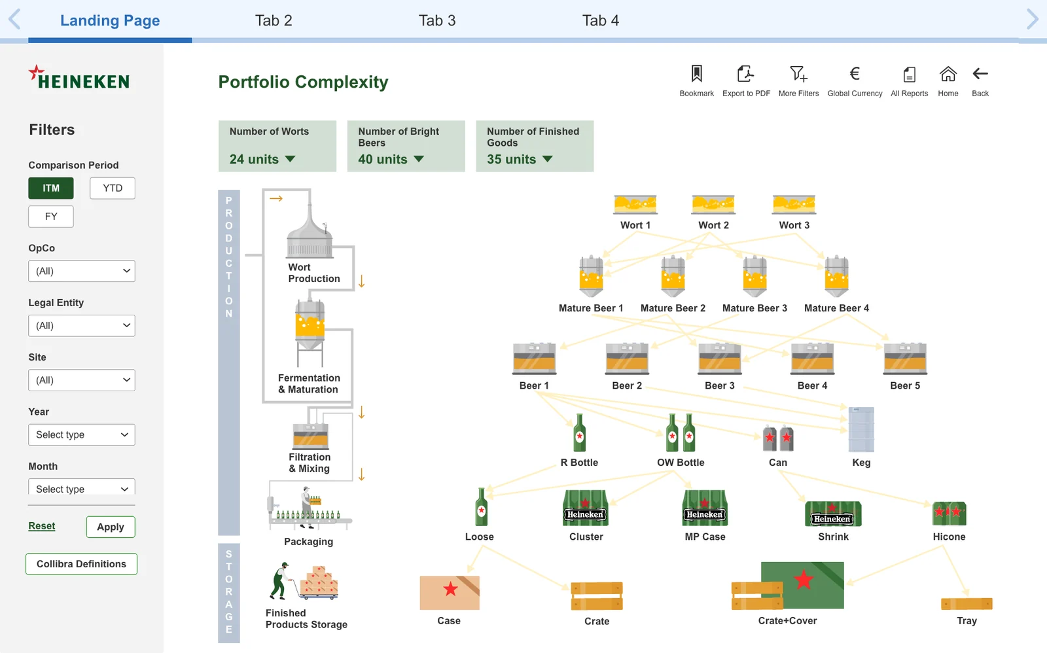Viewport: 1047px width, 653px height.
Task: Select the Filtration & Mixing icon
Action: pos(311,435)
